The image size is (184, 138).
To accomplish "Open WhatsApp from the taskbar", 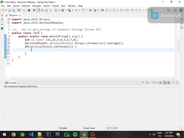I will (66, 135).
